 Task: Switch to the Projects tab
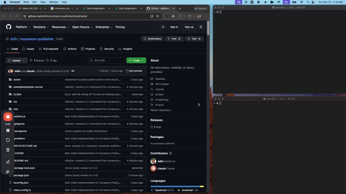pos(88,49)
